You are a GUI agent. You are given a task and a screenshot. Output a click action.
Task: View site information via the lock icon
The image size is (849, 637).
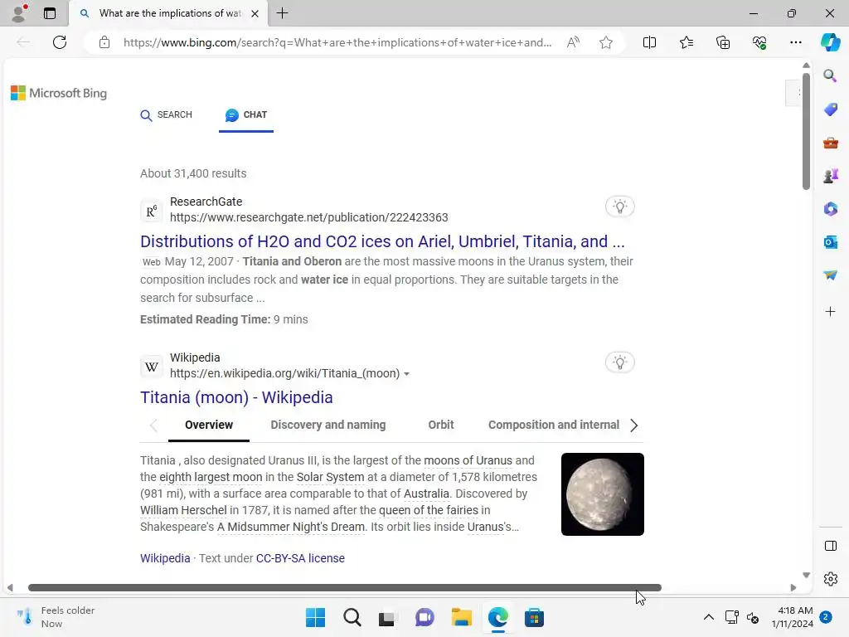point(104,42)
